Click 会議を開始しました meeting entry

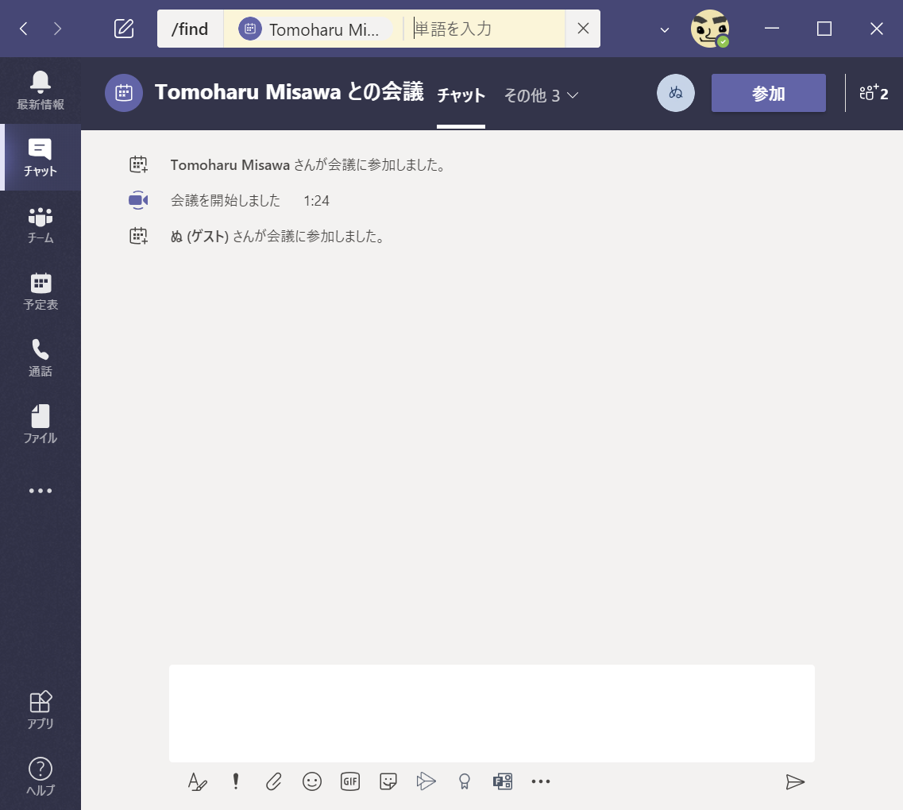[226, 200]
